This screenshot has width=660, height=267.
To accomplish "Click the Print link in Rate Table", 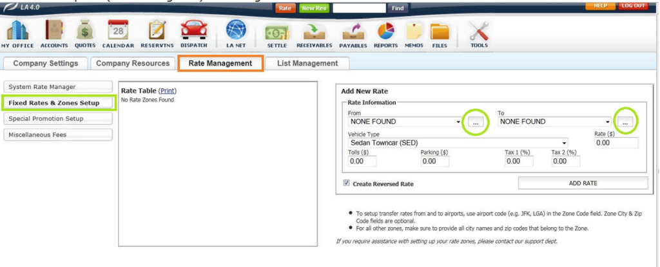I will 167,91.
